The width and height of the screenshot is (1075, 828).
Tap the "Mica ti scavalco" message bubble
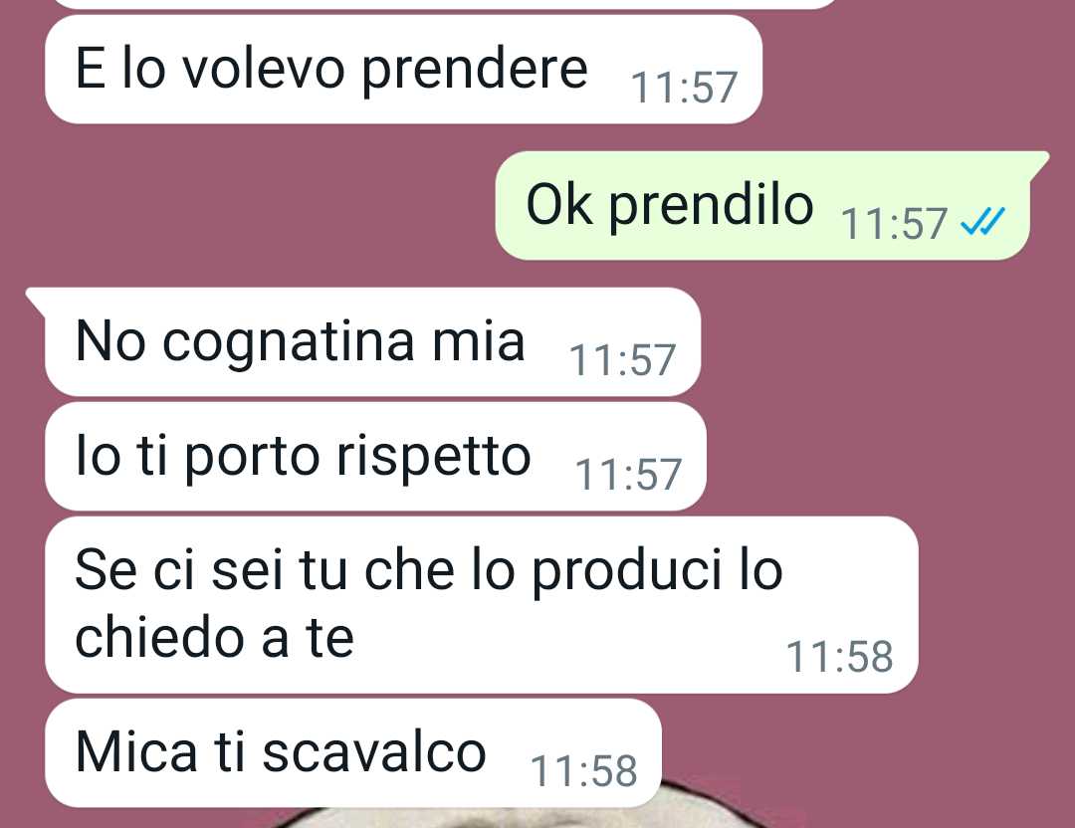click(353, 752)
